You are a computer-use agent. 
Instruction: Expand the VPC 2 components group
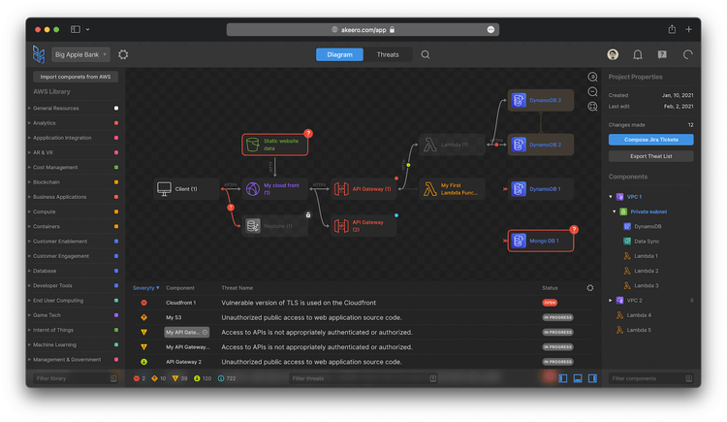pos(611,301)
